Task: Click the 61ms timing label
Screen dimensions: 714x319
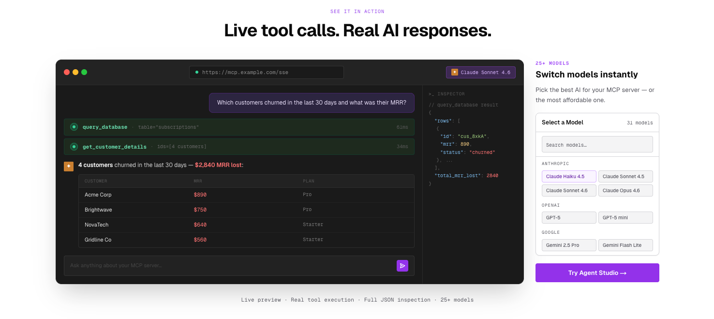Action: coord(402,127)
